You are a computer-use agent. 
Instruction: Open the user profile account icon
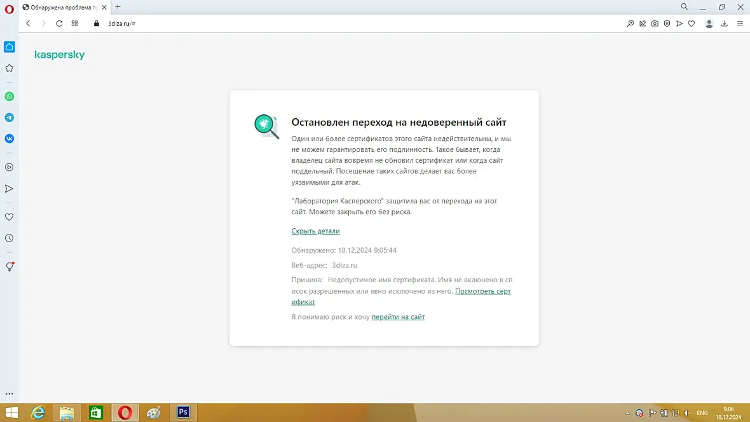click(x=709, y=24)
